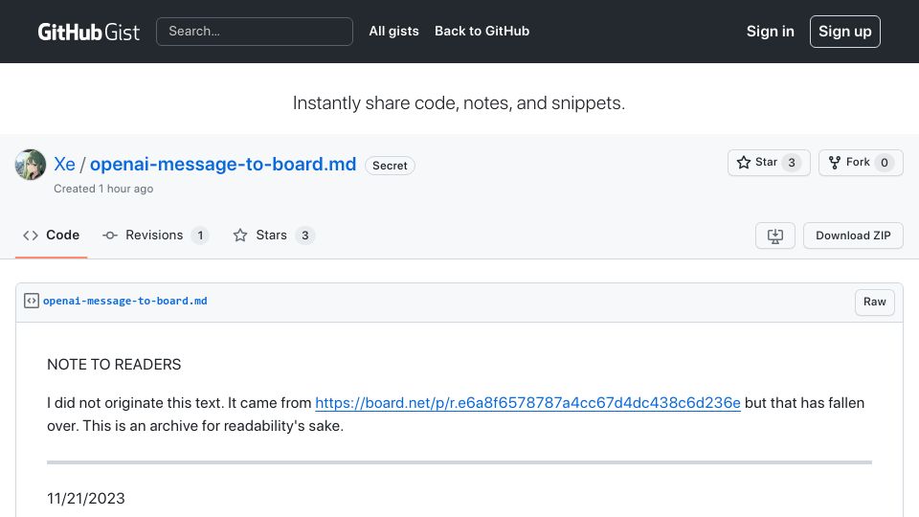Star this gist

[x=769, y=163]
